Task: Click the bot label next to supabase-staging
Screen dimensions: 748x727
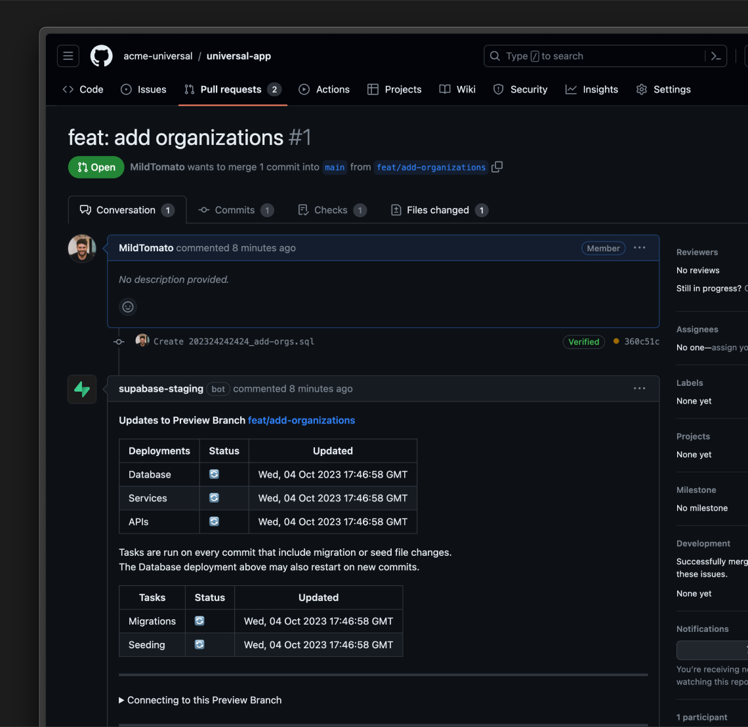Action: (x=218, y=389)
